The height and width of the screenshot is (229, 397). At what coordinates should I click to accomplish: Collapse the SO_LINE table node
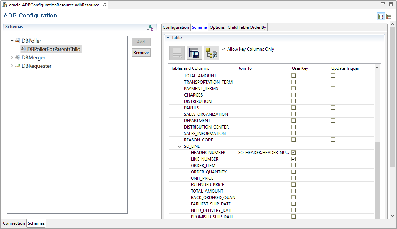179,146
